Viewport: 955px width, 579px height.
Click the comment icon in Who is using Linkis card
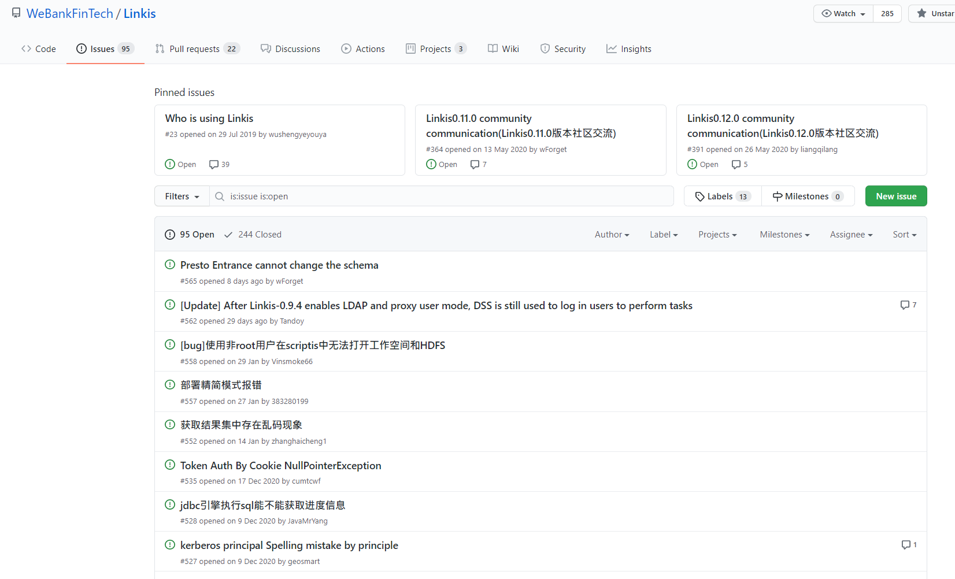(214, 165)
